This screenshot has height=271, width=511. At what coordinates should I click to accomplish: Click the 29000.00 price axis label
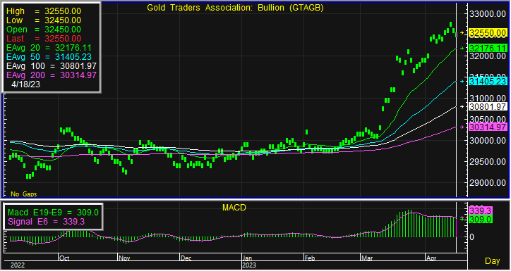click(x=488, y=182)
